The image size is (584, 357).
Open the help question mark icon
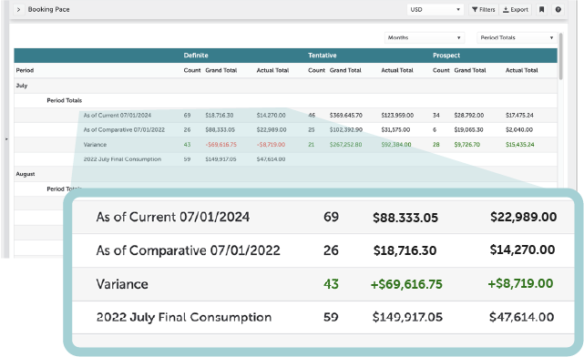[558, 10]
